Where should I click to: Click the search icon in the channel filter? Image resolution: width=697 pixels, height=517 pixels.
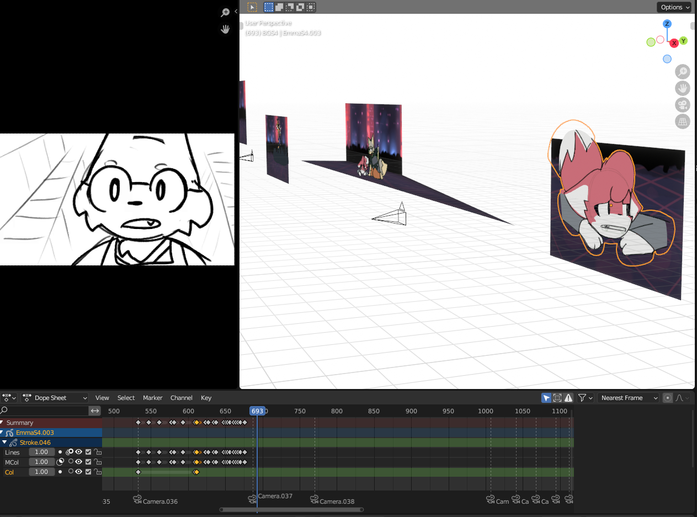pos(4,411)
